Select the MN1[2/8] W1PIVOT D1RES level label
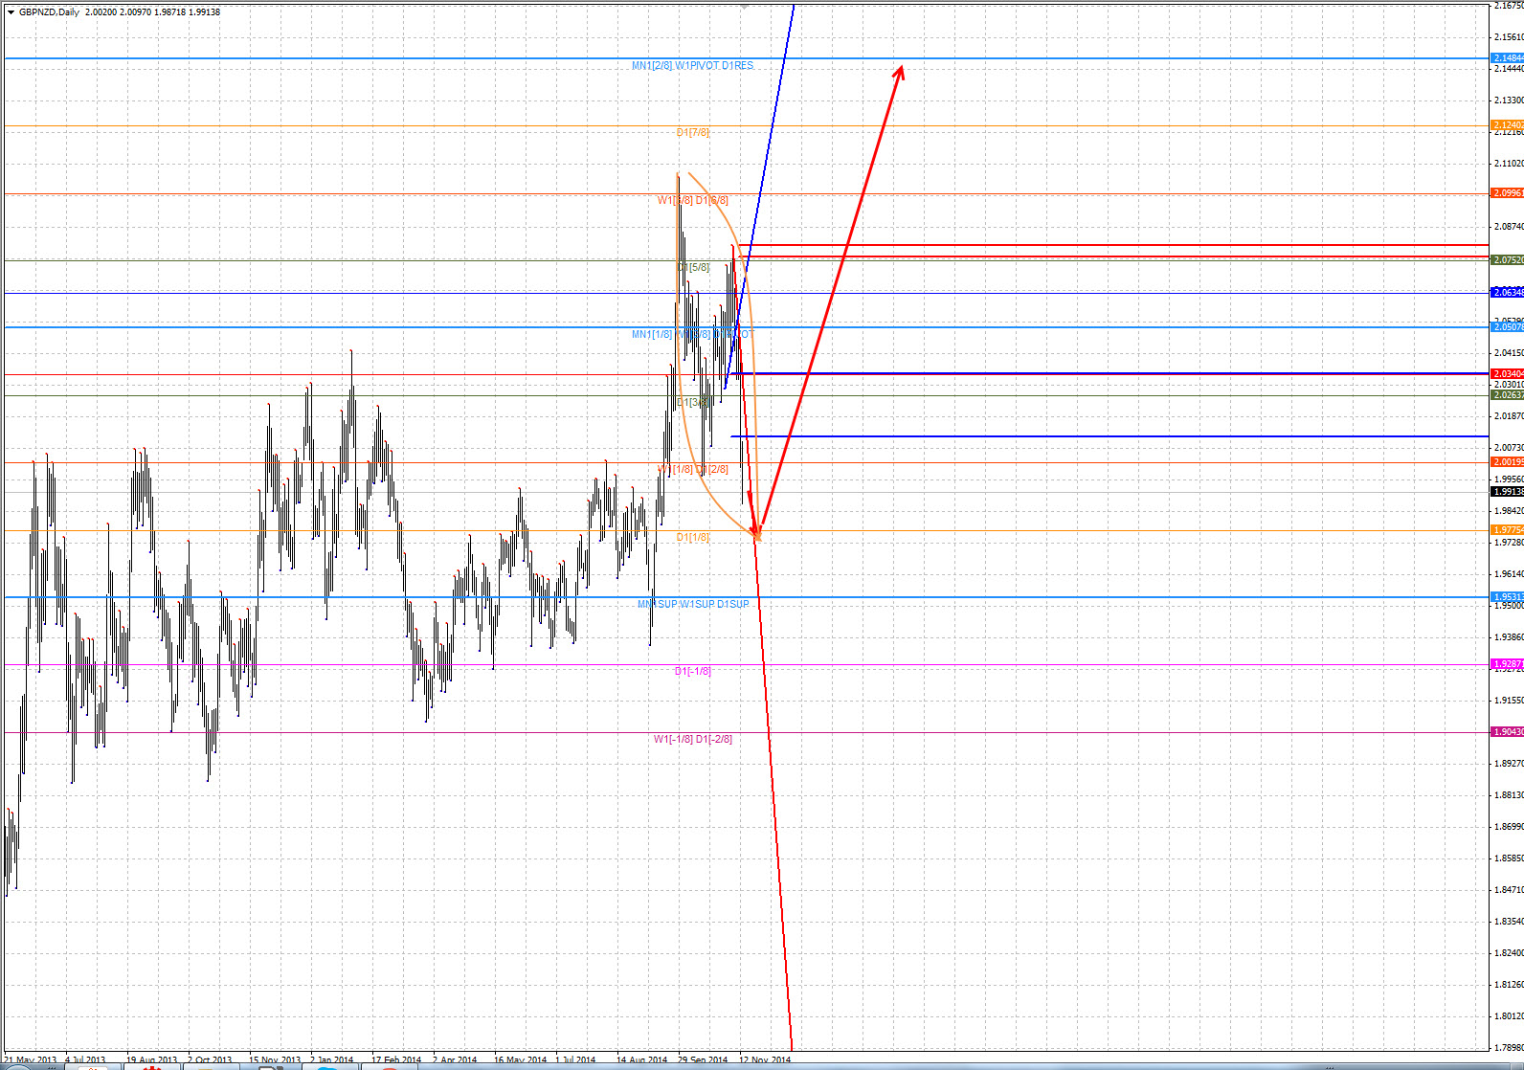This screenshot has height=1070, width=1524. [x=692, y=66]
